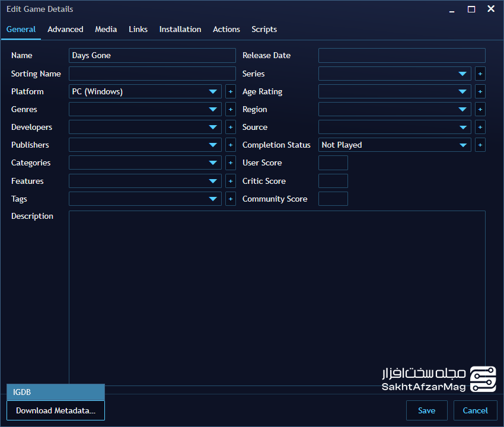Click the Save button
Image resolution: width=504 pixels, height=427 pixels.
(x=426, y=410)
